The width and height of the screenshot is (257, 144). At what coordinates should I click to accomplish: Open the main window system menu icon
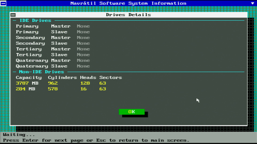(x=3, y=3)
